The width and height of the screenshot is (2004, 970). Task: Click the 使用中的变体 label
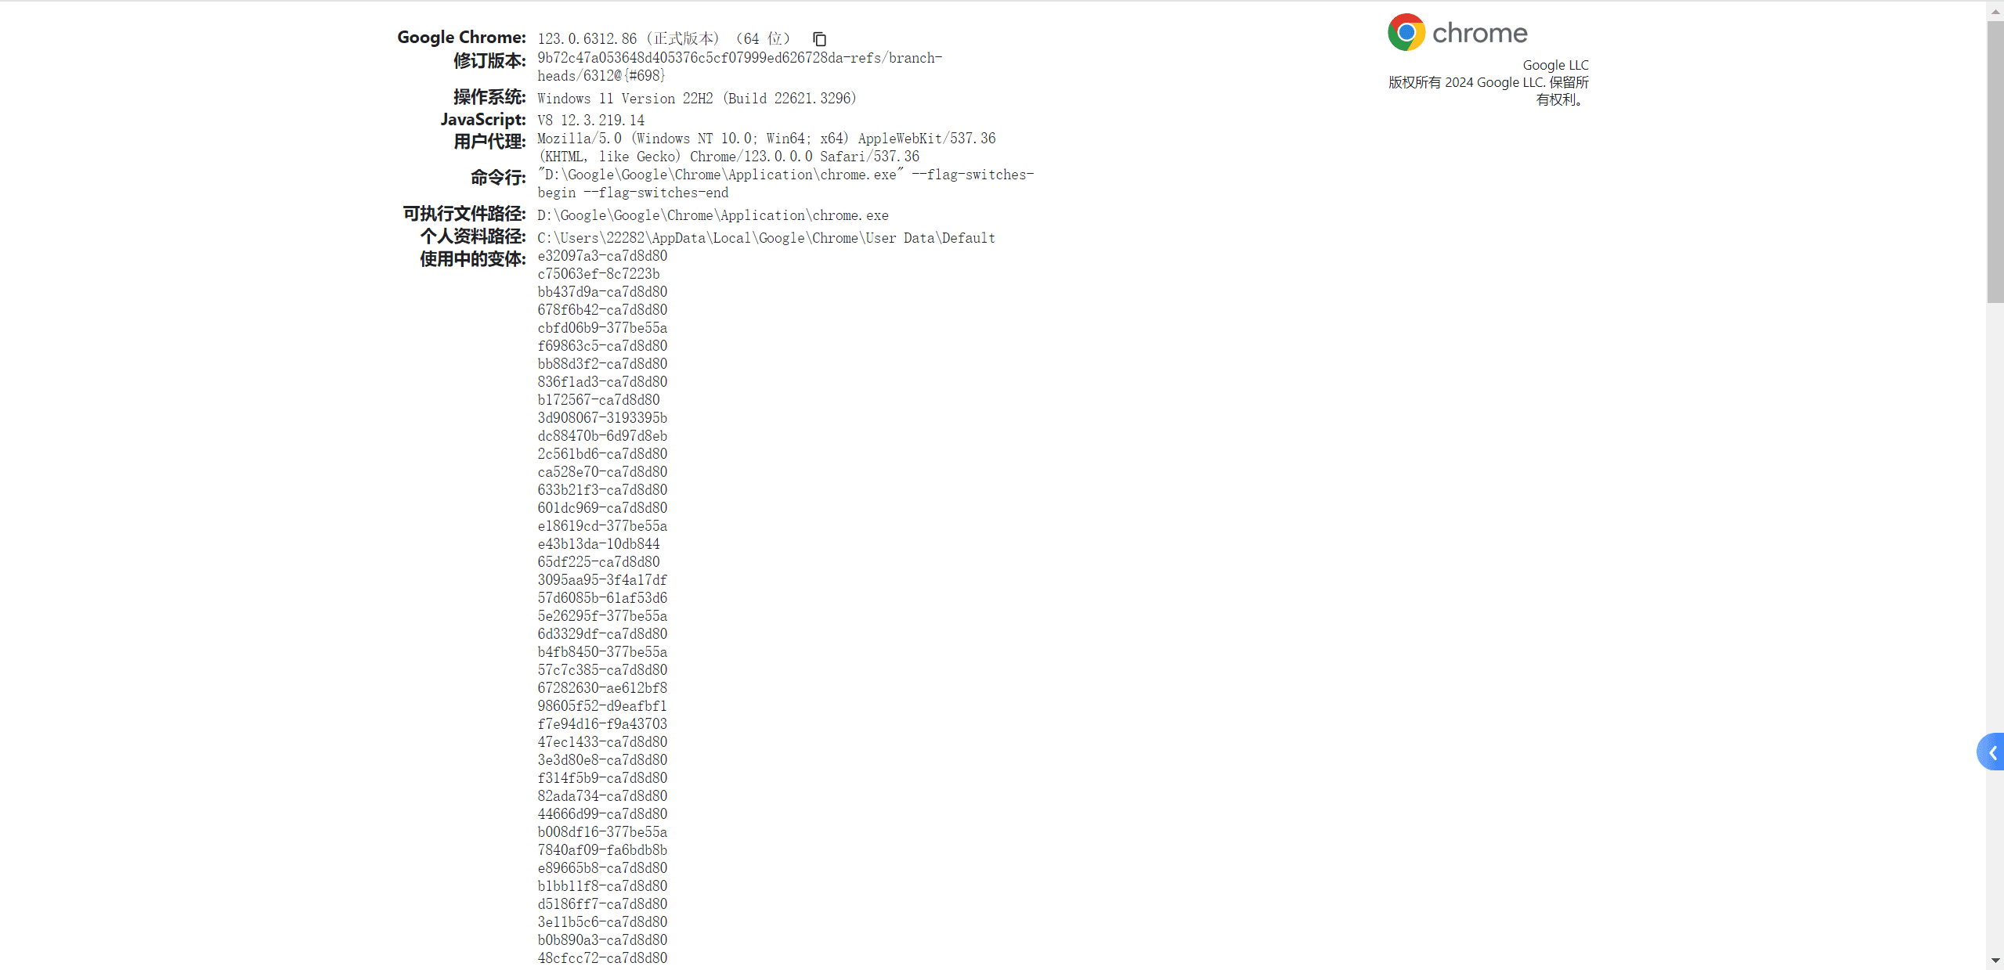coord(473,259)
